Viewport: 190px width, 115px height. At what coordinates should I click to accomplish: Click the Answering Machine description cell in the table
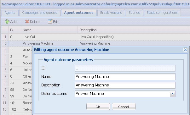point(95,43)
